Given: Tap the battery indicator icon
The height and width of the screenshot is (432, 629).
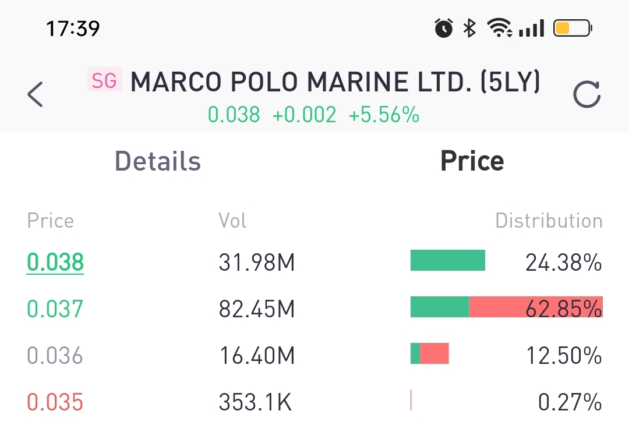Looking at the screenshot, I should click(x=572, y=28).
